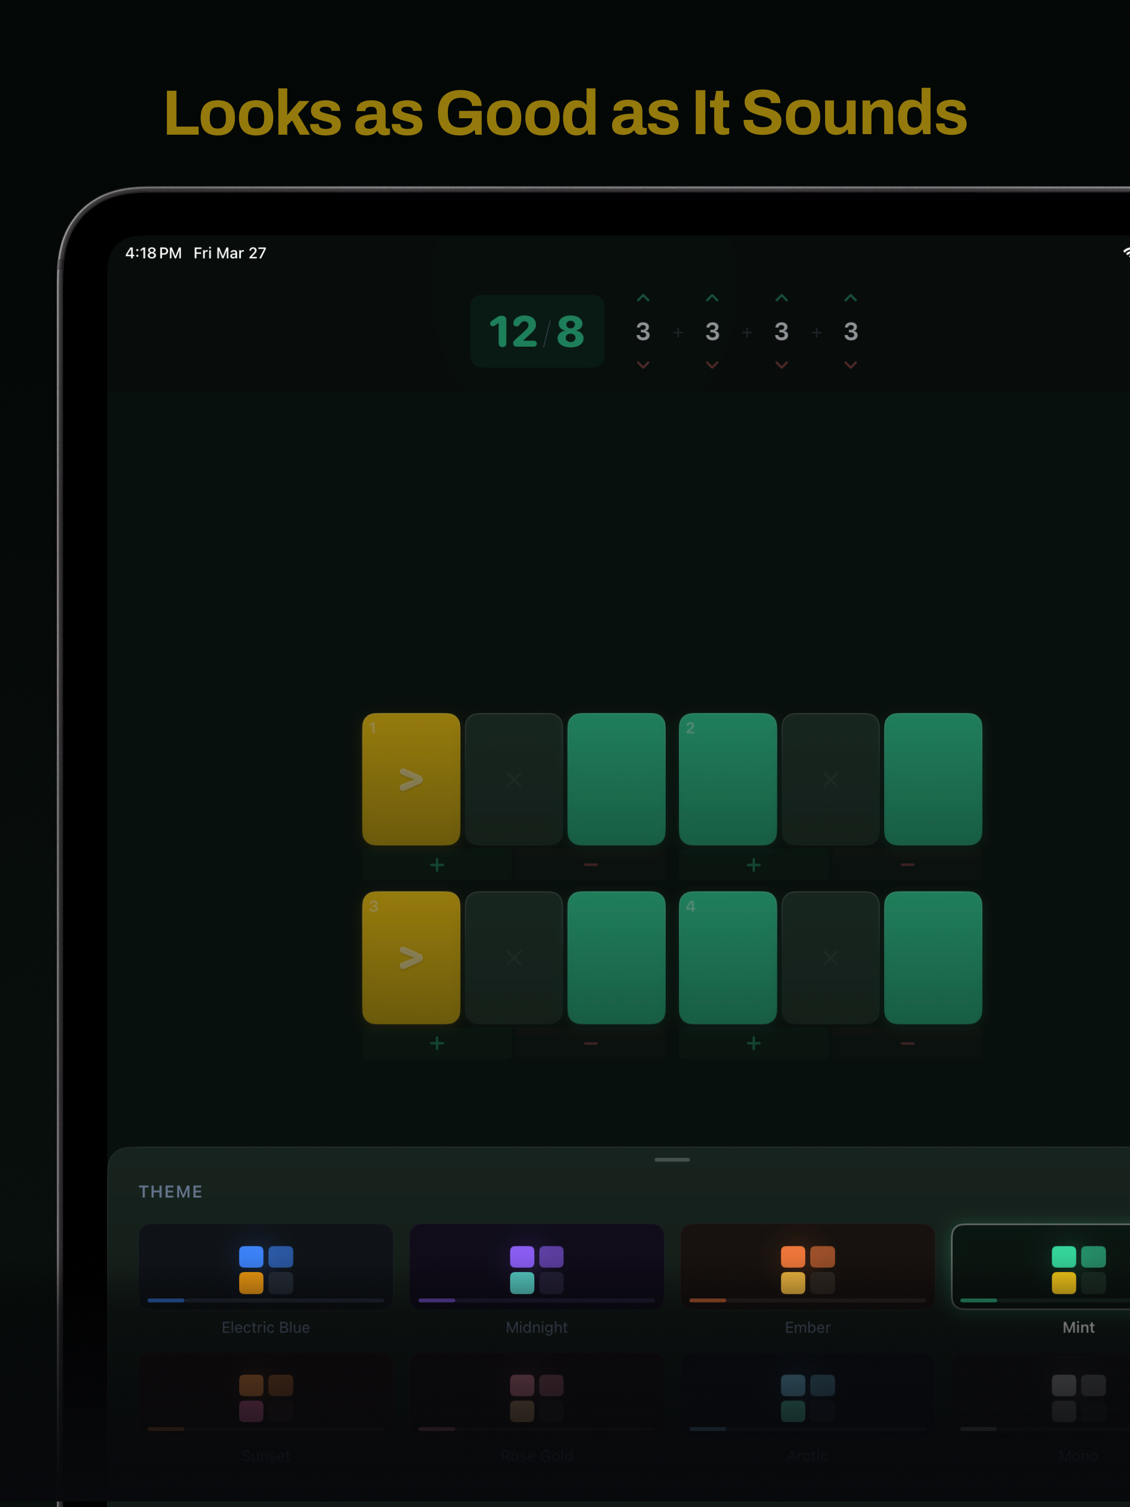This screenshot has height=1507, width=1130.
Task: Decrease the first beat group's count with down chevron
Action: coord(642,365)
